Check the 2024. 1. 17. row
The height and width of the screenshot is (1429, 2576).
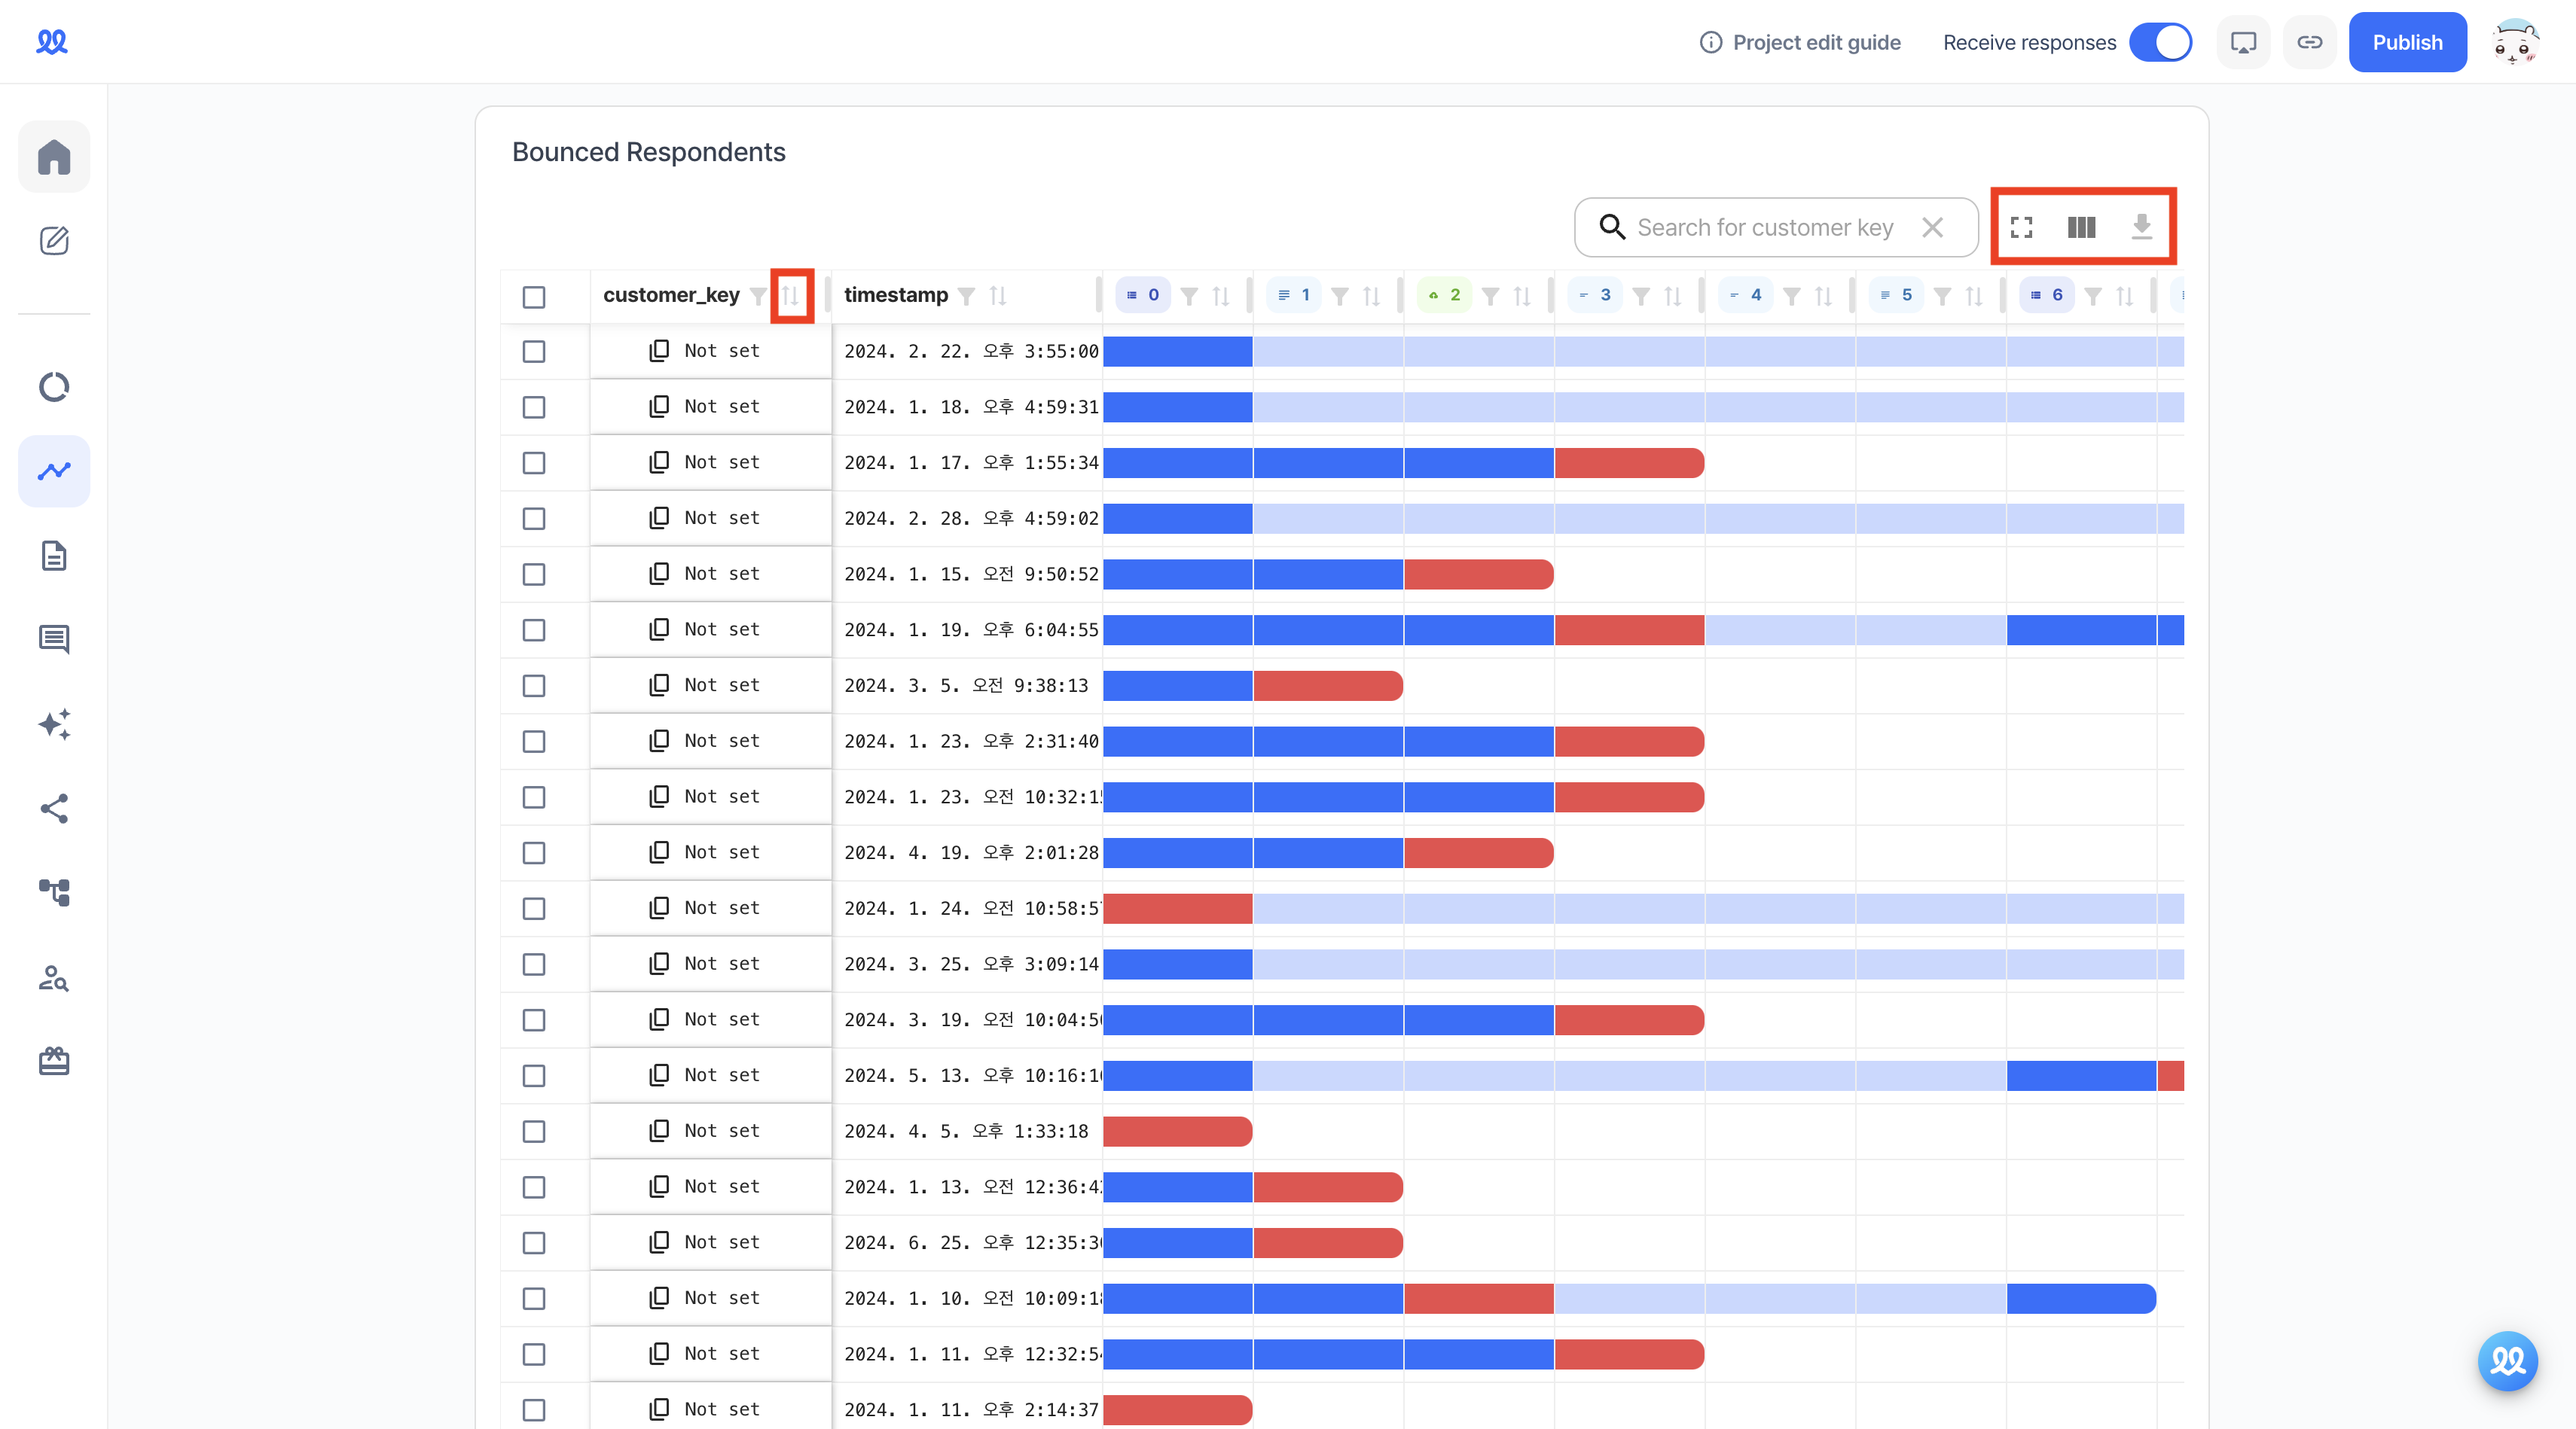(534, 463)
